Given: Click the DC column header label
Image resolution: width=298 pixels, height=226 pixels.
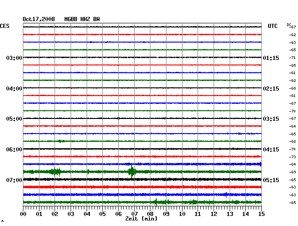Looking at the screenshot, I should click(289, 25).
